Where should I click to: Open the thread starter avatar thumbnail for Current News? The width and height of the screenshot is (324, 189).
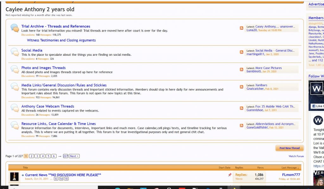pos(14,176)
